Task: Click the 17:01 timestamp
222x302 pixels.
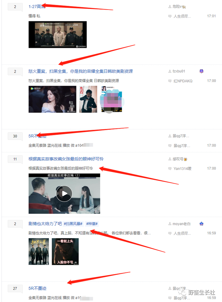Action: point(212,16)
